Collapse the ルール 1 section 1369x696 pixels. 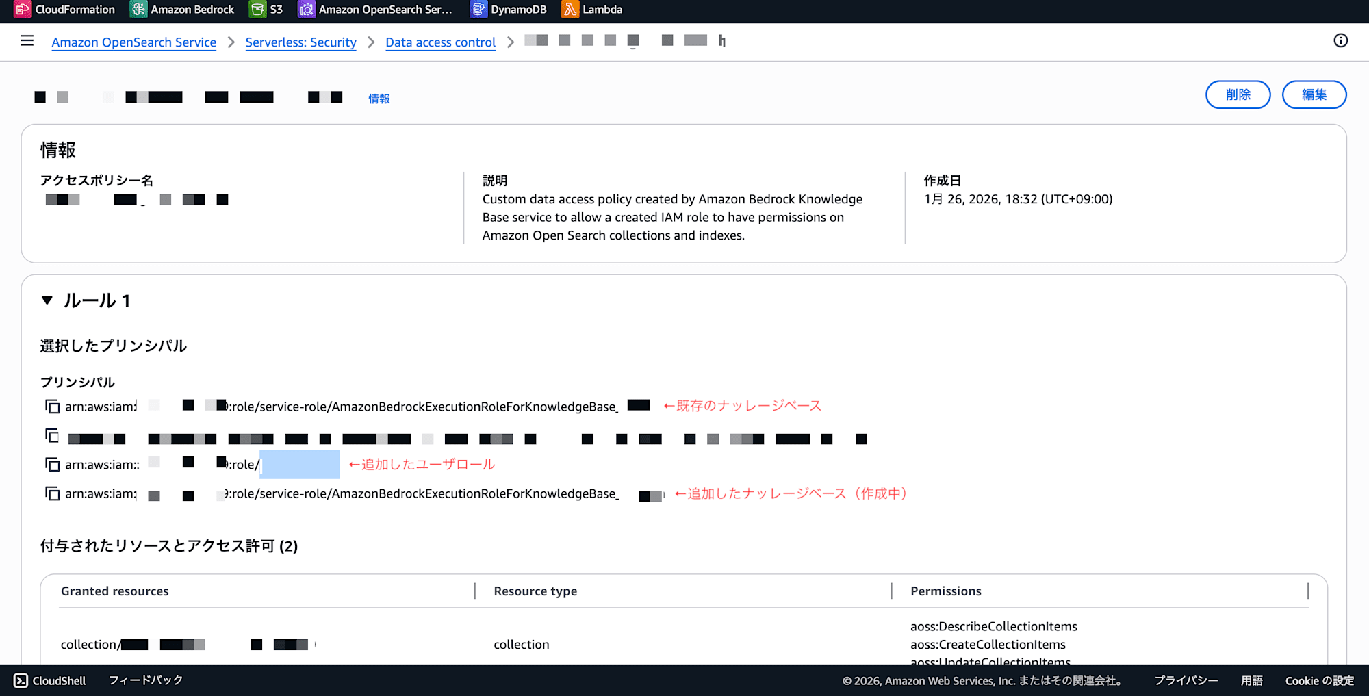[x=47, y=300]
